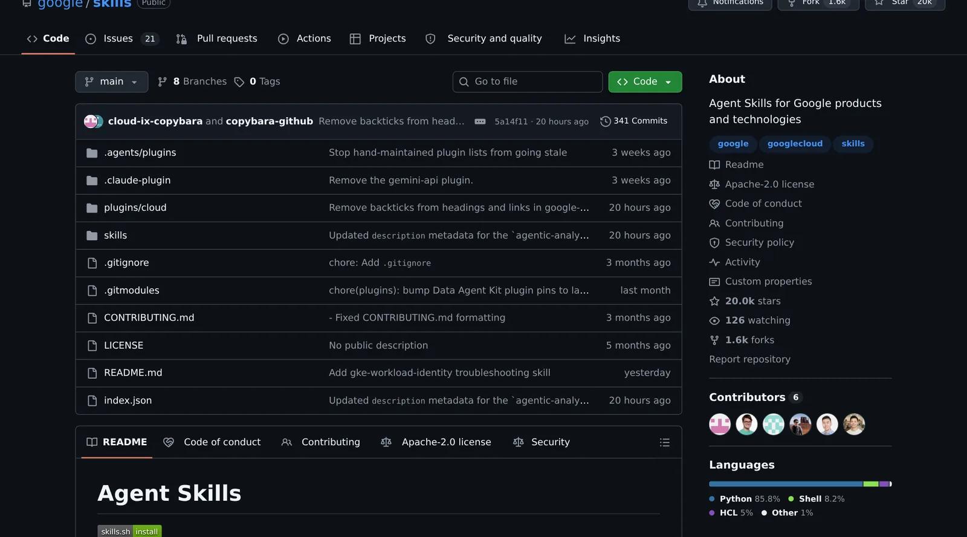Switch to Code of conduct tab

point(212,442)
